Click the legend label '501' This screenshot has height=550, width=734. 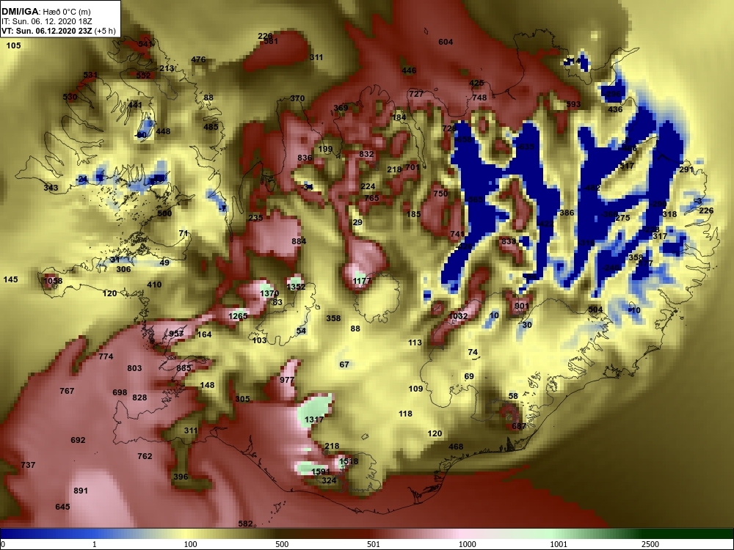click(374, 544)
